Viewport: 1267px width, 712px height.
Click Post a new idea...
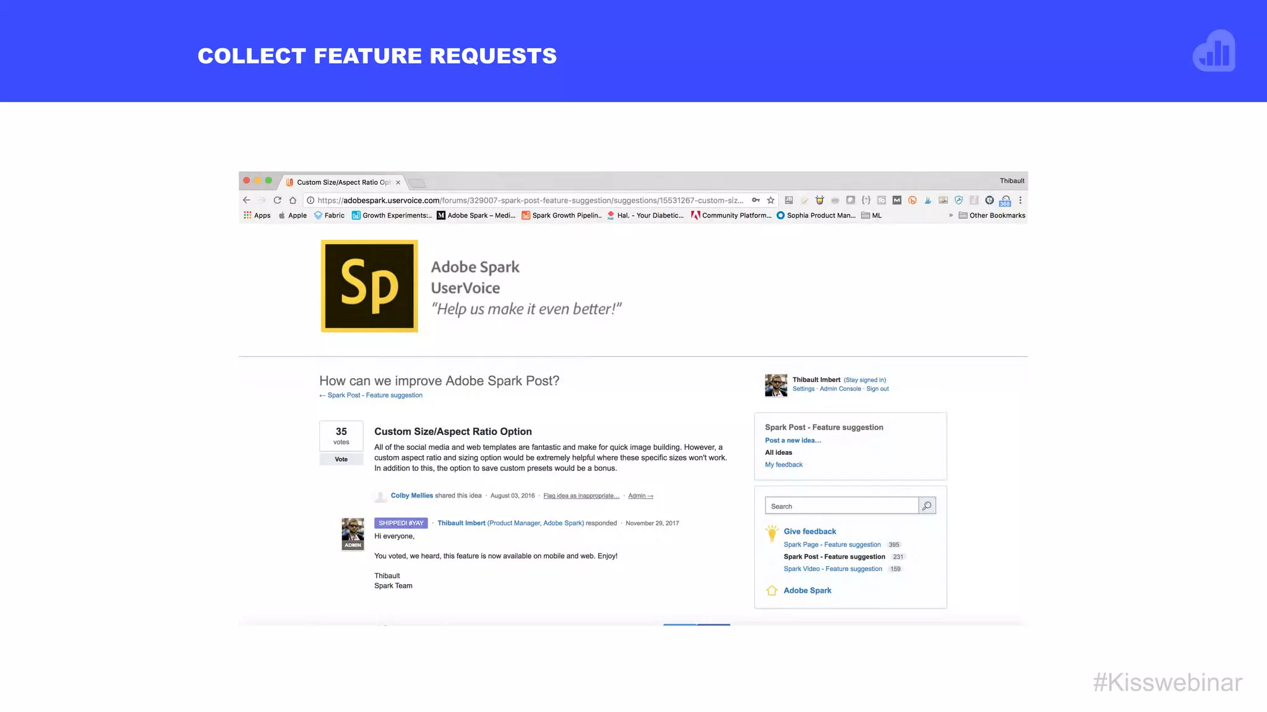(x=793, y=440)
